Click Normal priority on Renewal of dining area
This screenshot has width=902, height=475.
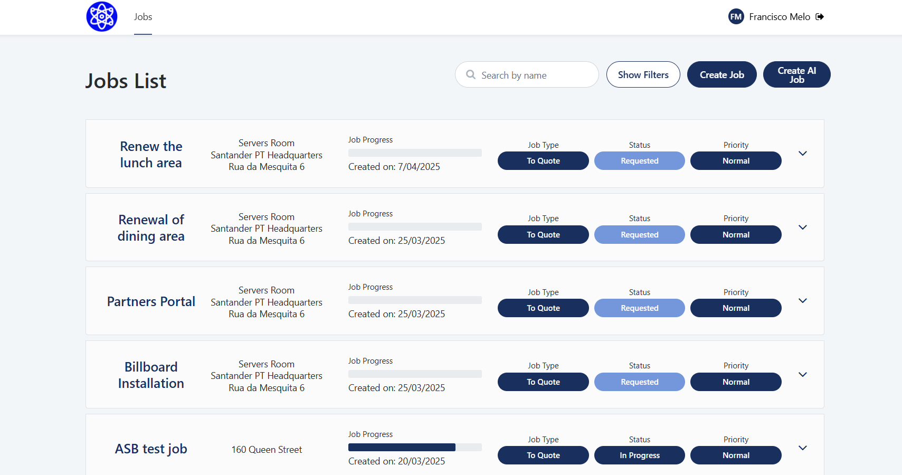pyautogui.click(x=736, y=235)
